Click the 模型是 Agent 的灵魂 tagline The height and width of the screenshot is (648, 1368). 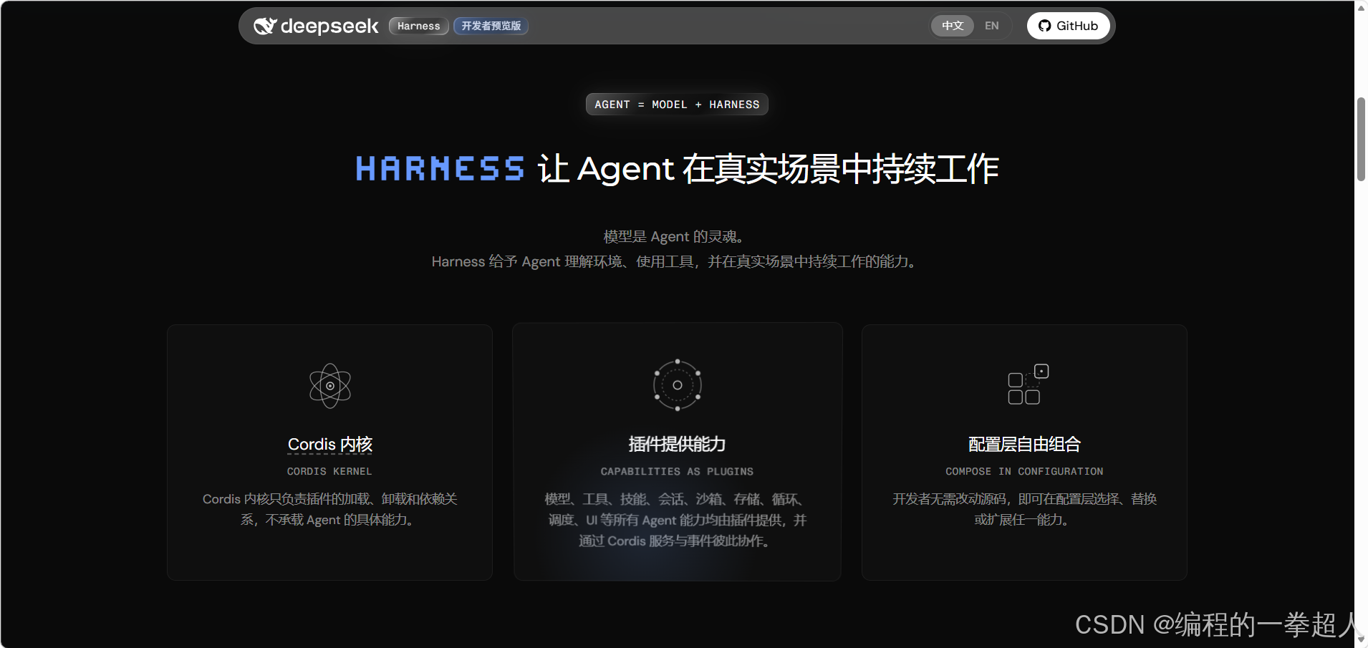(x=673, y=236)
